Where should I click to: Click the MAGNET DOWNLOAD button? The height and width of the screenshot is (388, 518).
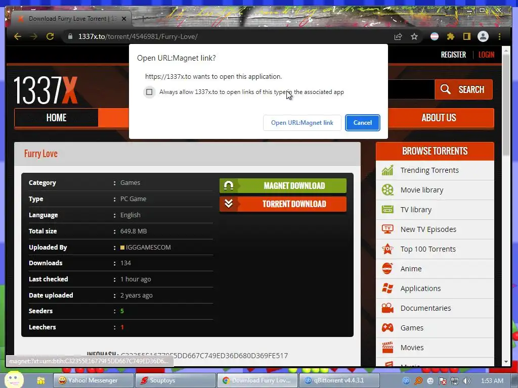tap(283, 186)
